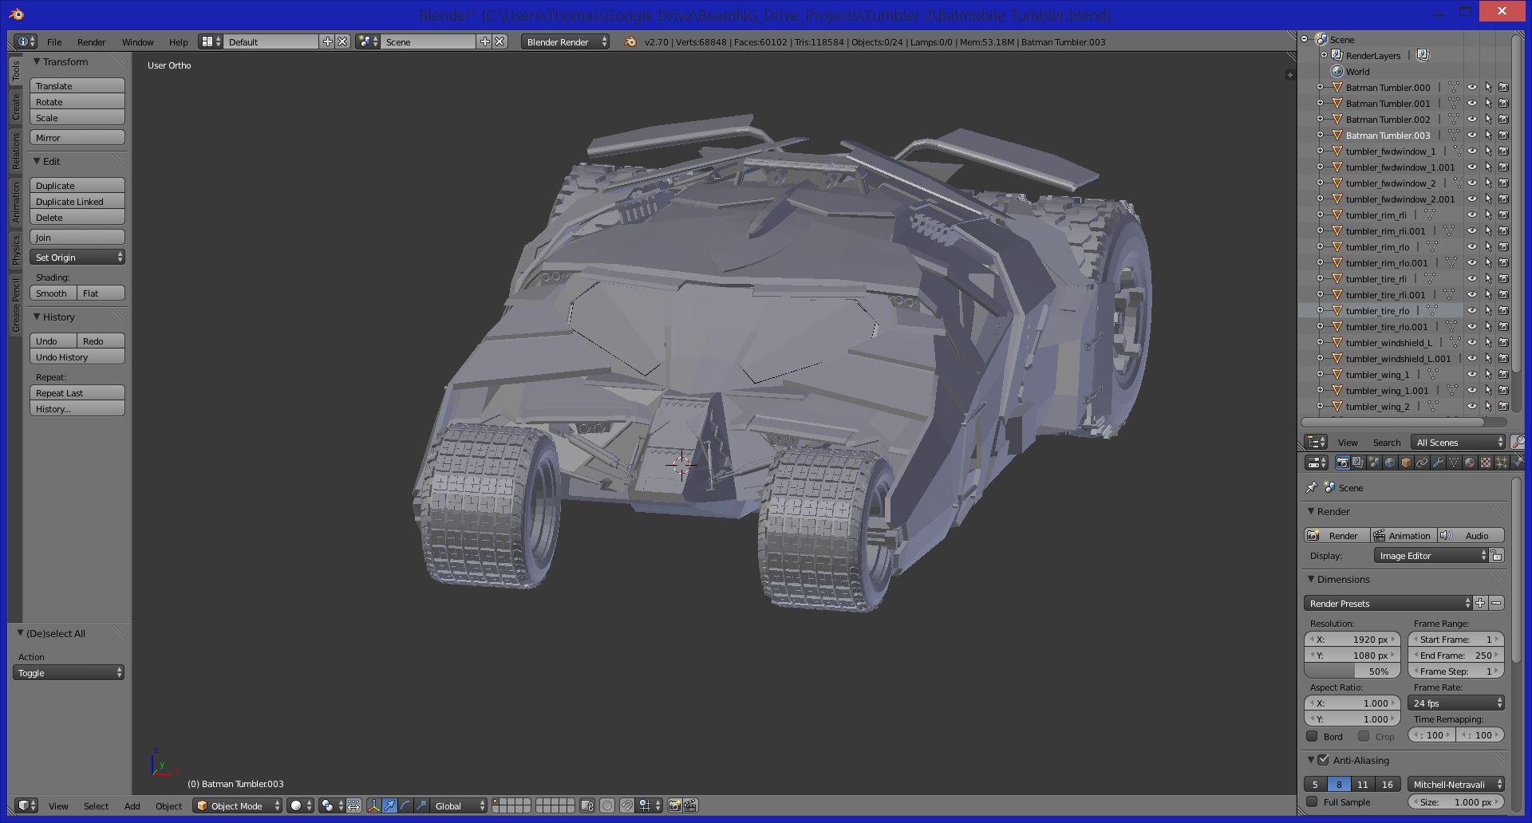Click the pin icon beside Scene breadcrumb
The image size is (1532, 823).
pos(1311,487)
